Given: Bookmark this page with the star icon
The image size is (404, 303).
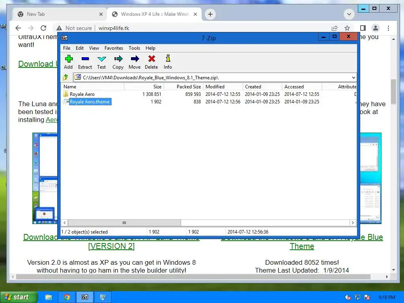Looking at the screenshot, I should (x=347, y=28).
